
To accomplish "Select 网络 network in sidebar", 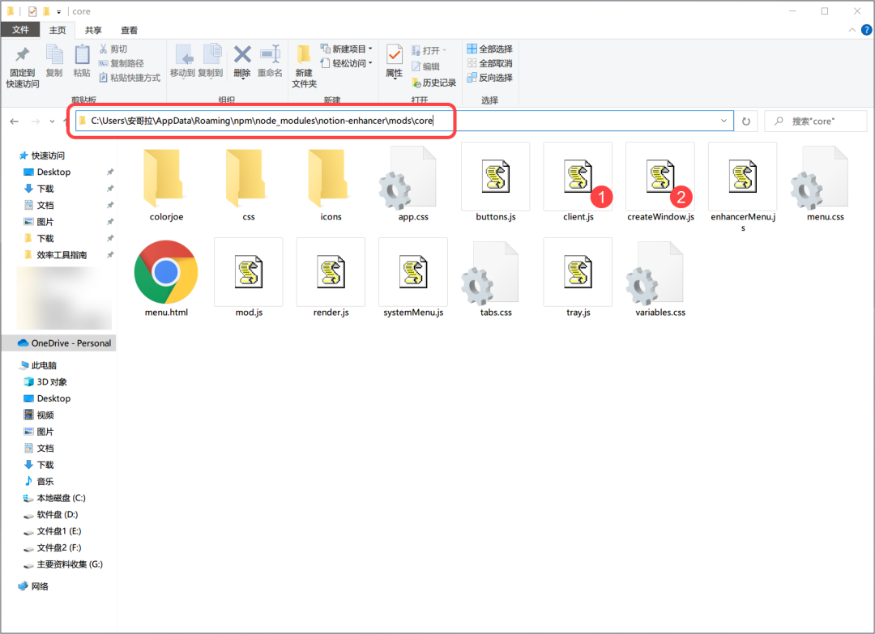I will tap(33, 586).
